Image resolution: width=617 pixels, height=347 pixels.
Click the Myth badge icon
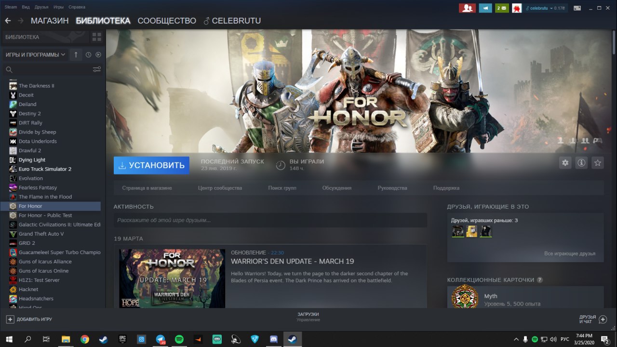click(465, 298)
